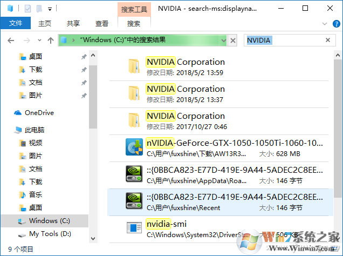Viewport: 343px width, 256px height.
Task: Click the nvidia-smi application icon
Action: [134, 228]
